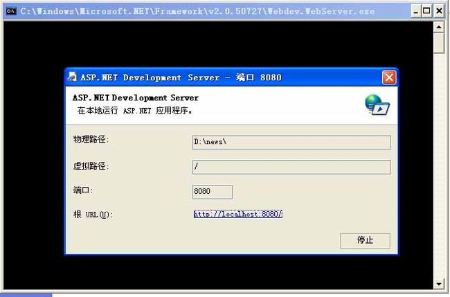450x297 pixels.
Task: Click the globe server icon in dialog header
Action: pos(377,105)
